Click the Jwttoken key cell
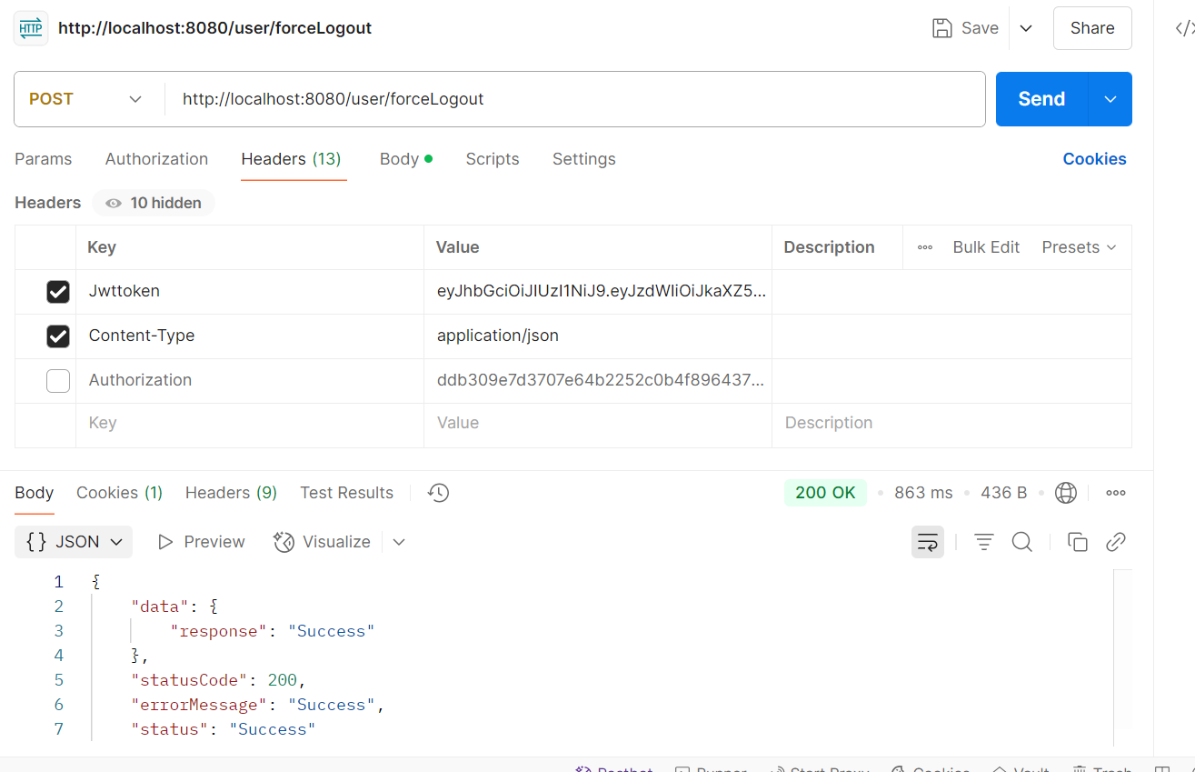The image size is (1195, 772). pyautogui.click(x=250, y=291)
